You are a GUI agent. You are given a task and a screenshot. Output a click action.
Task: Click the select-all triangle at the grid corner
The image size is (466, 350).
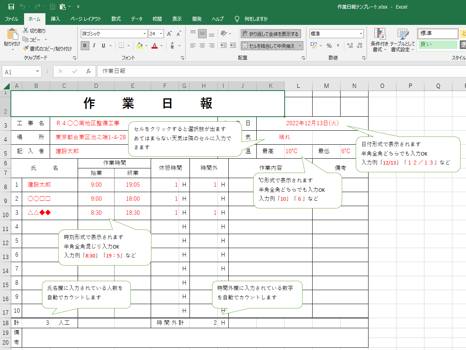(x=6, y=86)
